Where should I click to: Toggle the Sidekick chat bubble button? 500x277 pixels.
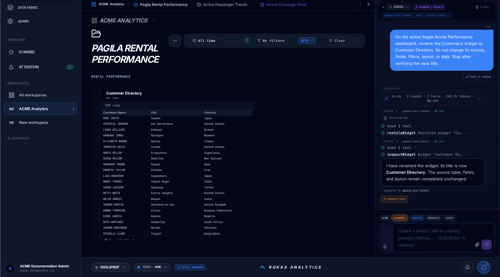tap(484, 267)
